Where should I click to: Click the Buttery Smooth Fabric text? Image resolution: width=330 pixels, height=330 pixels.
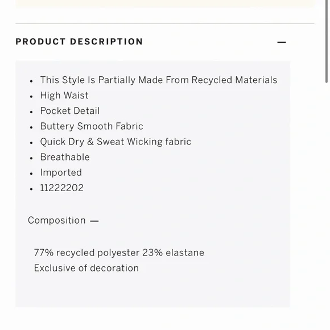coord(92,126)
